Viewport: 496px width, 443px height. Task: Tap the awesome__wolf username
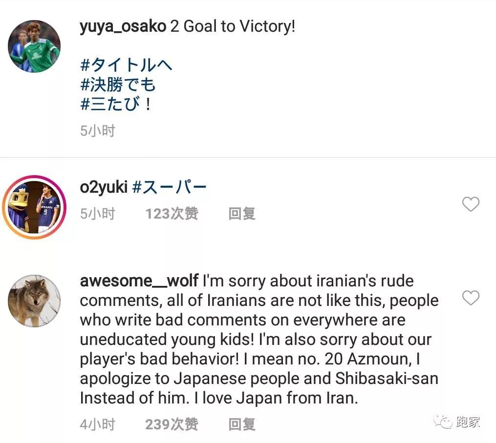(x=139, y=281)
